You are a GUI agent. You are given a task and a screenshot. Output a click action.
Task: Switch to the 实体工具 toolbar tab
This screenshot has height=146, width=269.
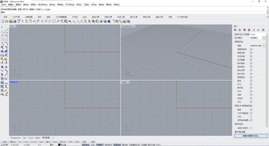[121, 17]
